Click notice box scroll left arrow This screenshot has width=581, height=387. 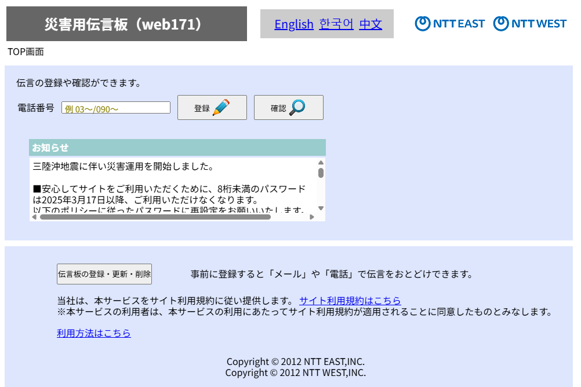pos(34,217)
